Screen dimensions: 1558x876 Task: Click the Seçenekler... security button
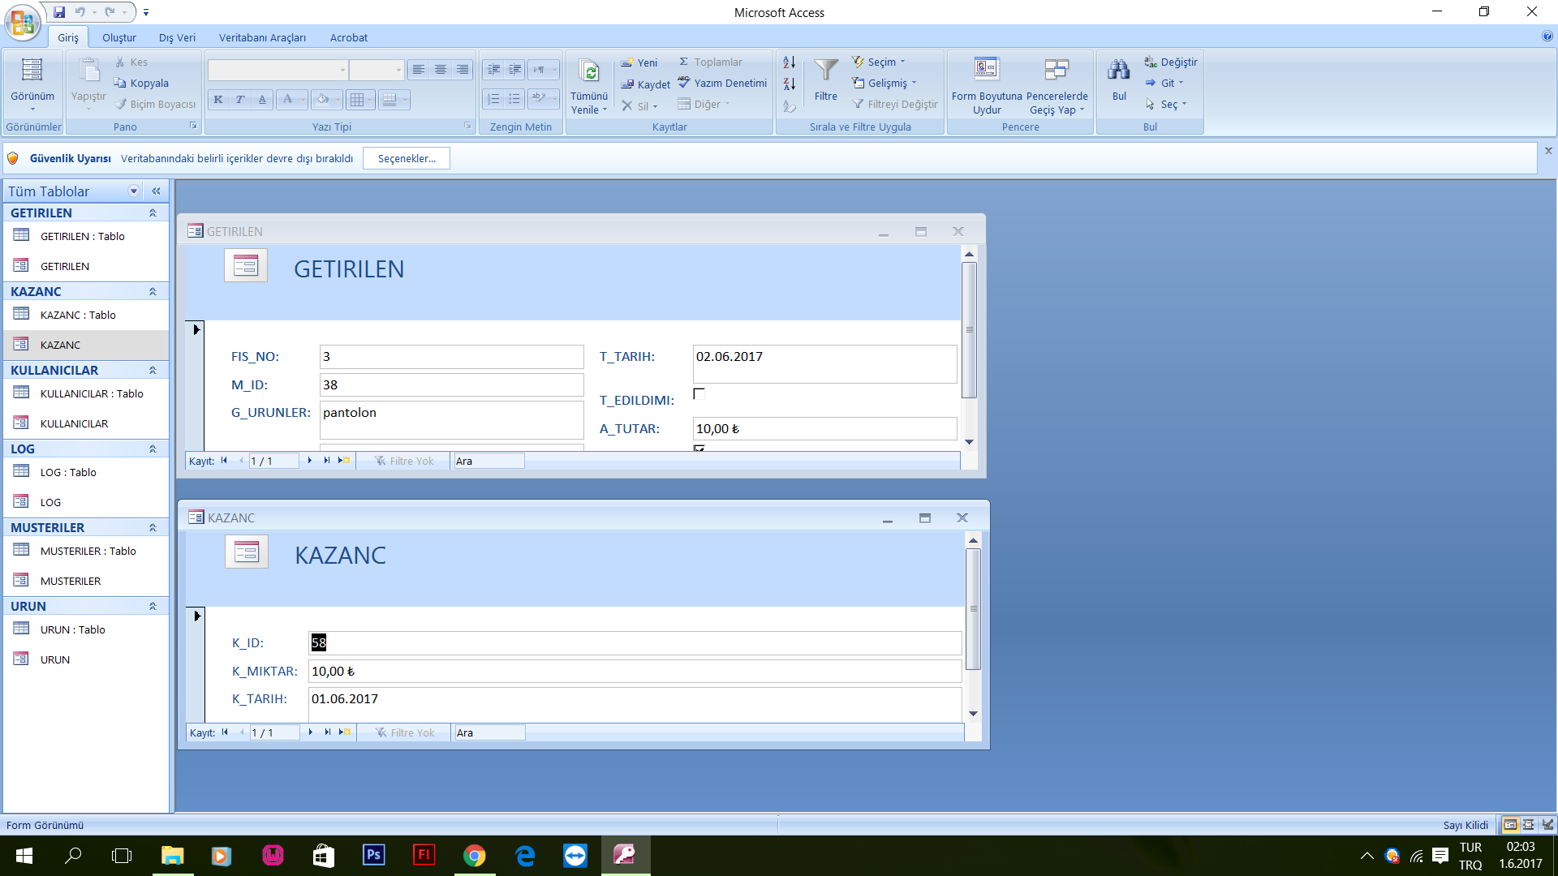(407, 159)
